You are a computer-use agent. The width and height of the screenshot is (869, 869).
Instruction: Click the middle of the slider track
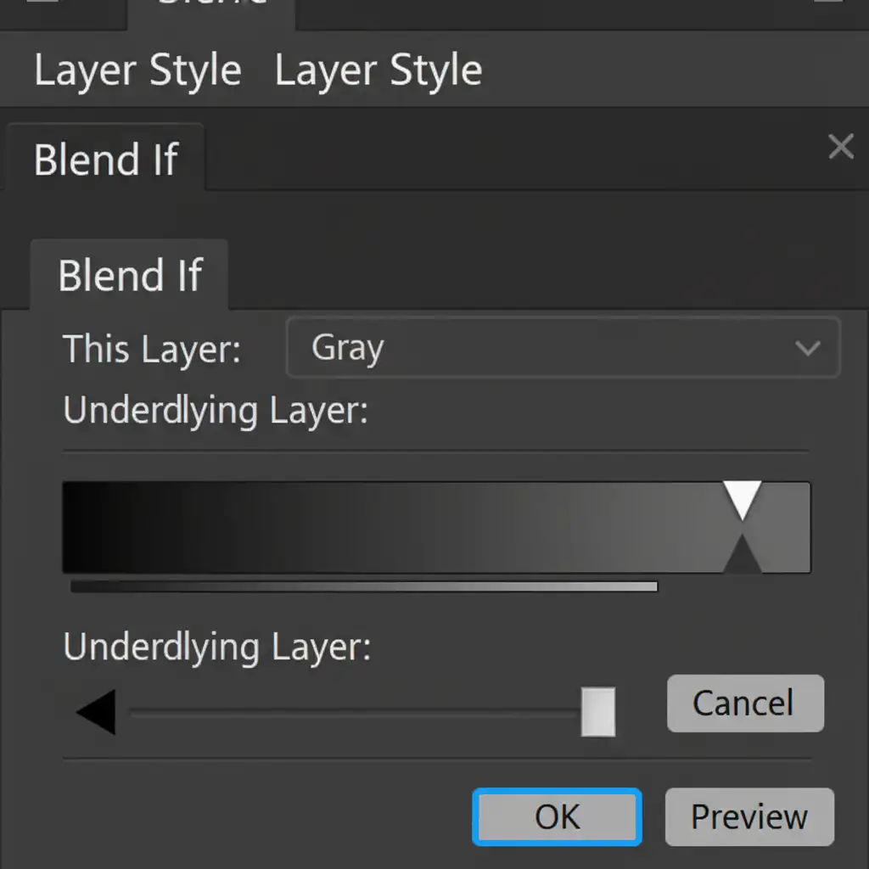coord(355,713)
